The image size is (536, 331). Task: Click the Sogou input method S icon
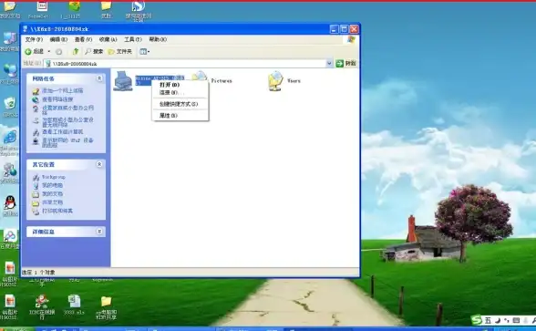point(477,320)
